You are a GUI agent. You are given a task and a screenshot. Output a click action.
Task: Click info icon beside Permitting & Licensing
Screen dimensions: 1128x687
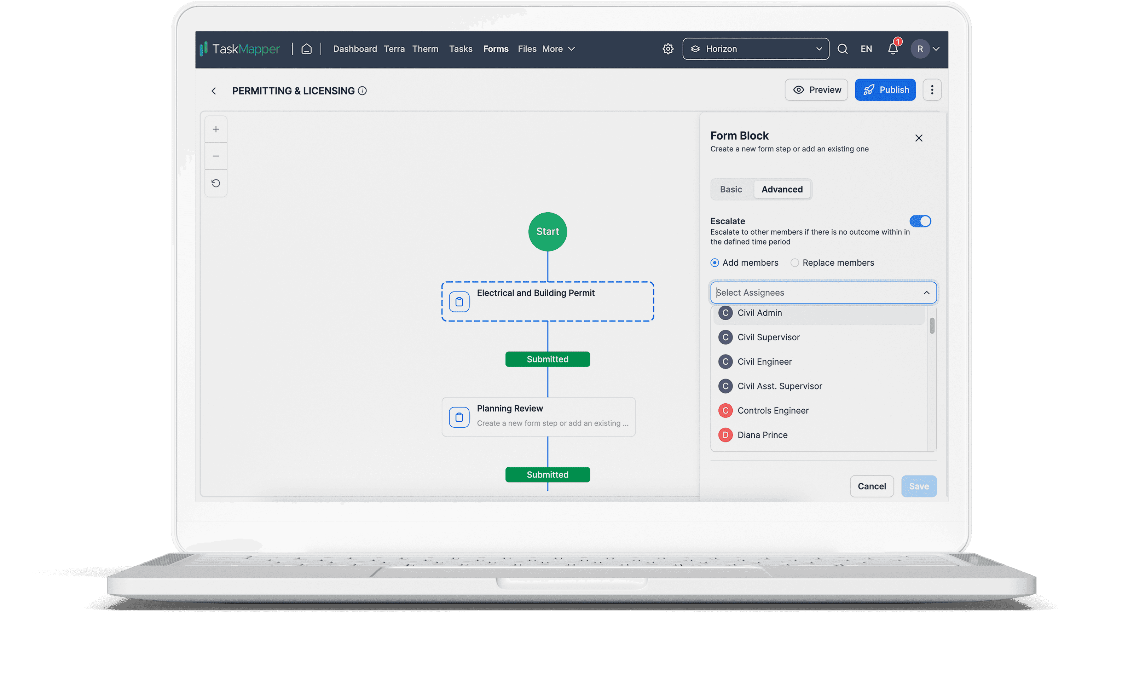point(362,91)
